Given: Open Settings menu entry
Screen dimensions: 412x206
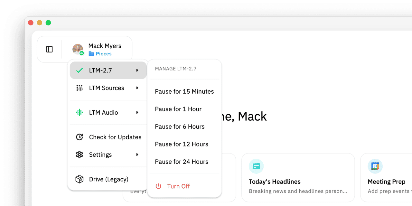Looking at the screenshot, I should [x=108, y=155].
